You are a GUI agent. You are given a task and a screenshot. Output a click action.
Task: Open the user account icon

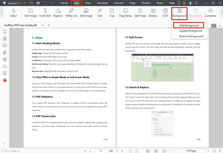[x=190, y=3]
